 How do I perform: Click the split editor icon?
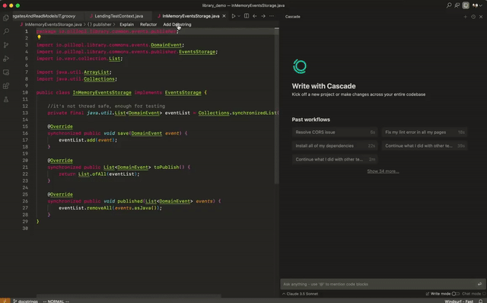(x=247, y=16)
